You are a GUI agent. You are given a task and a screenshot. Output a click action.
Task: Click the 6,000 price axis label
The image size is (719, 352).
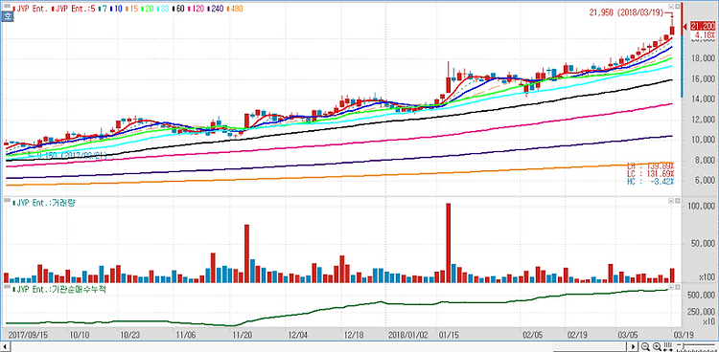(x=705, y=181)
